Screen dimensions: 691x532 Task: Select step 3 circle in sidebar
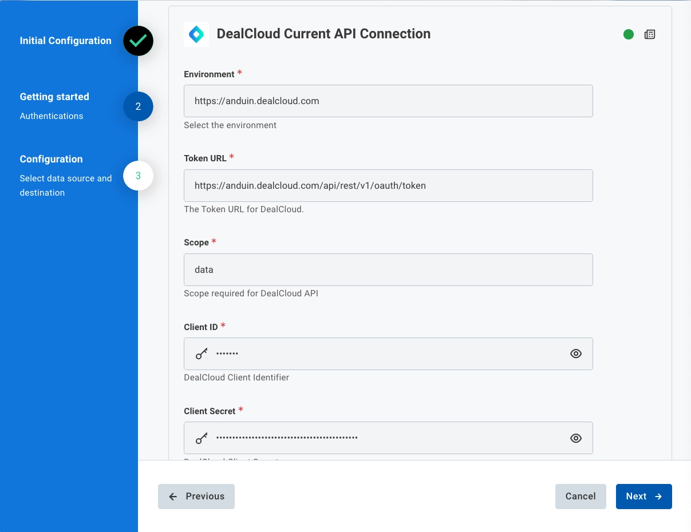(138, 176)
